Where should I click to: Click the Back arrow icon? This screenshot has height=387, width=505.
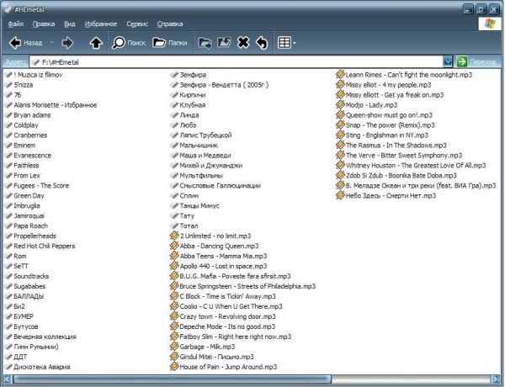[x=15, y=43]
